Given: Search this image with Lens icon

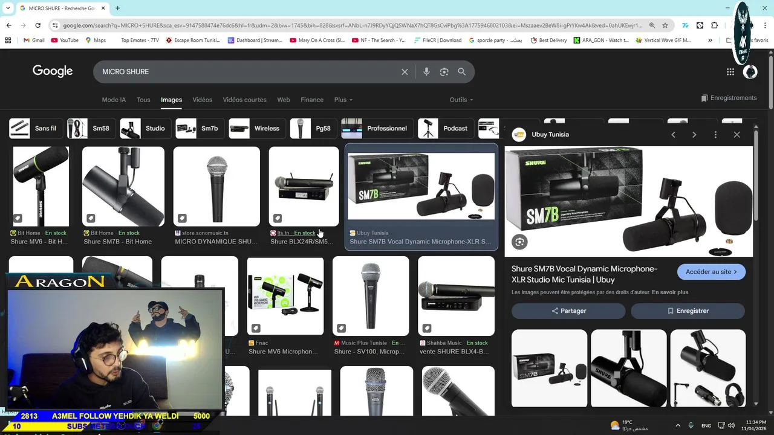Looking at the screenshot, I should [519, 242].
